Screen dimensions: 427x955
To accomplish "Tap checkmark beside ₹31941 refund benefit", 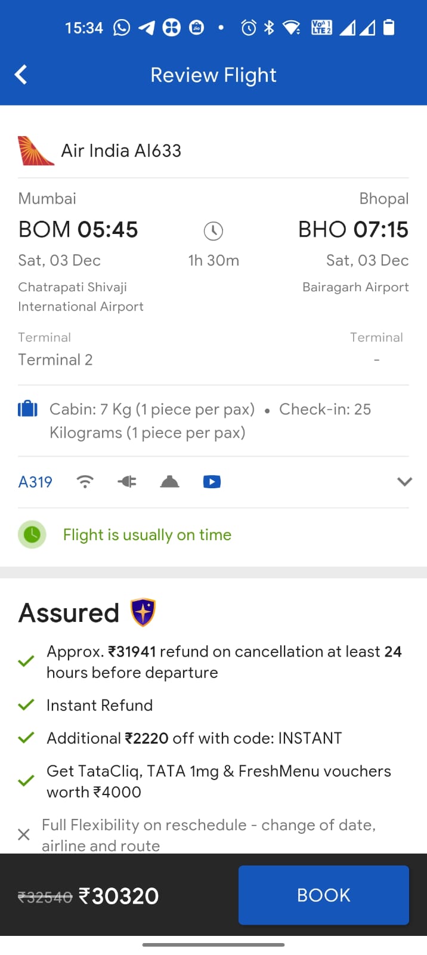I will [26, 661].
